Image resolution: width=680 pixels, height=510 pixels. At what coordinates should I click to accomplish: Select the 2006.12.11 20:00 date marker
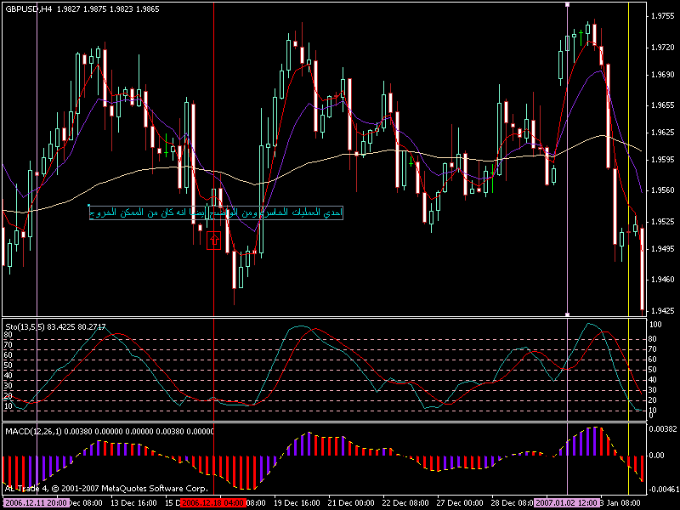click(34, 503)
